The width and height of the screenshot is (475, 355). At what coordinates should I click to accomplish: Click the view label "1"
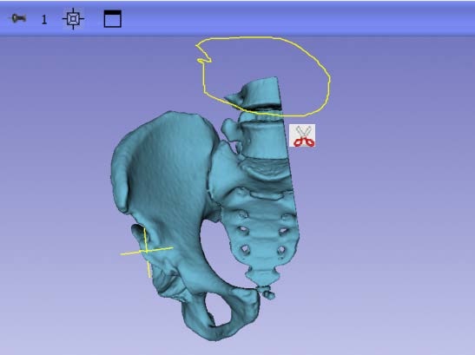point(44,20)
